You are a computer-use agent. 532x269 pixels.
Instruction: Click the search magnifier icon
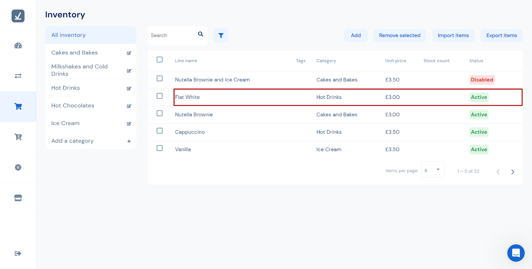click(x=200, y=34)
